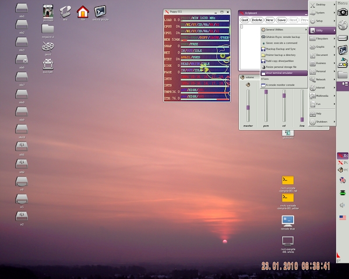349x279 pixels.
Task: Choose Help from the main menu
Action: (322, 114)
